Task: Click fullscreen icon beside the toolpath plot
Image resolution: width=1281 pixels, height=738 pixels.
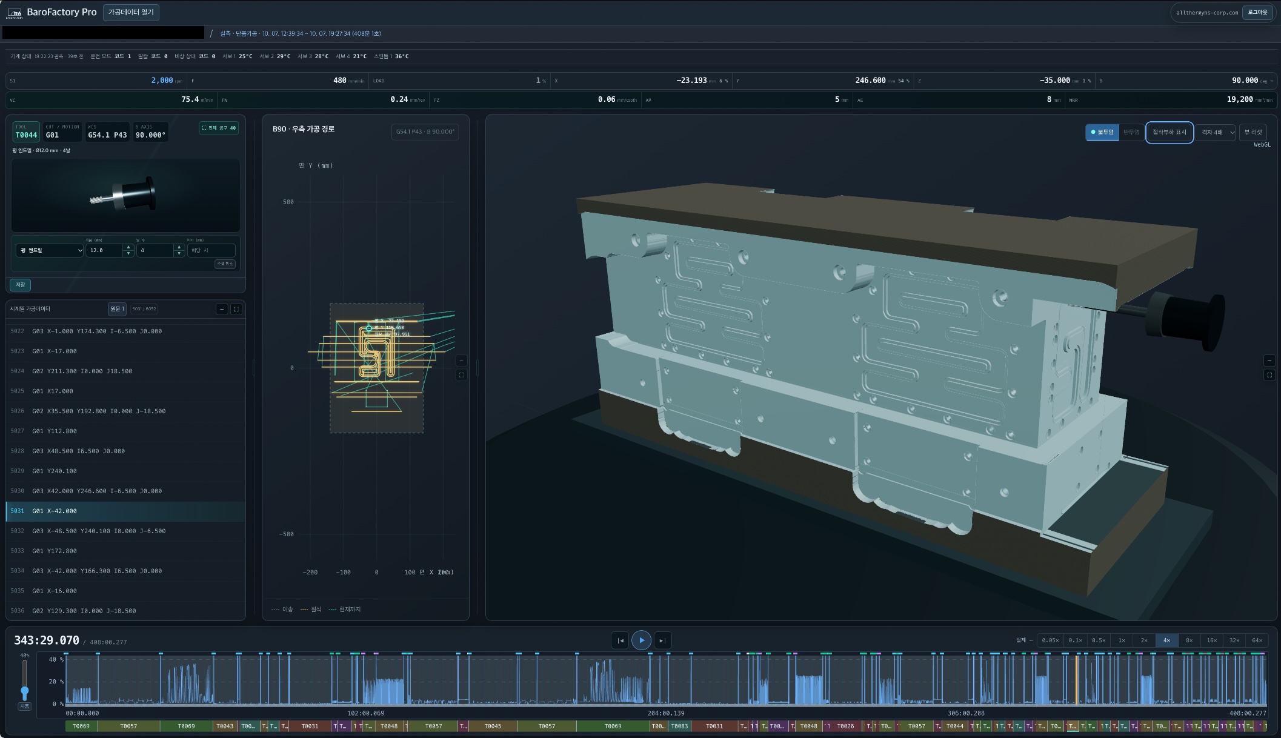Action: pos(461,375)
